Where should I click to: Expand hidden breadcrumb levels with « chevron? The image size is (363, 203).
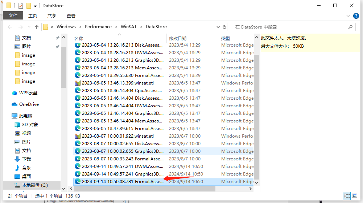[52, 27]
